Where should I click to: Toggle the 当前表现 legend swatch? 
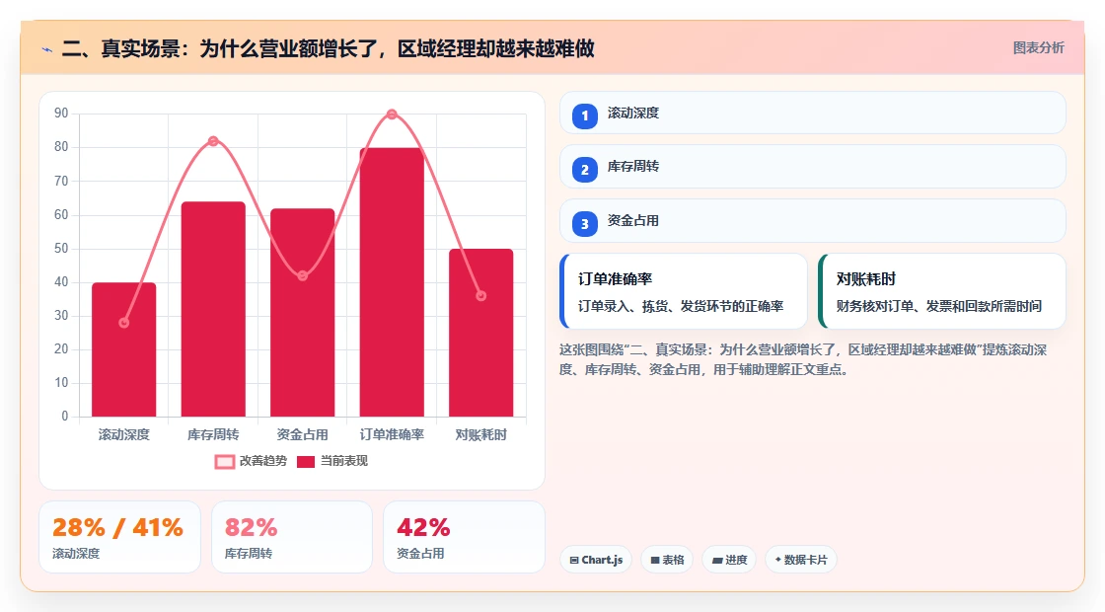coord(305,462)
